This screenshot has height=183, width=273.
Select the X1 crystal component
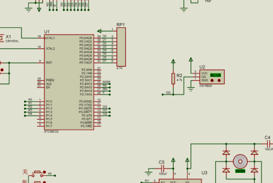tap(2, 38)
